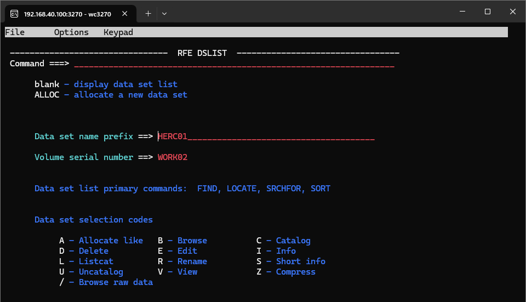The height and width of the screenshot is (302, 526).
Task: Click the 'Edit' selection code
Action: (x=187, y=251)
